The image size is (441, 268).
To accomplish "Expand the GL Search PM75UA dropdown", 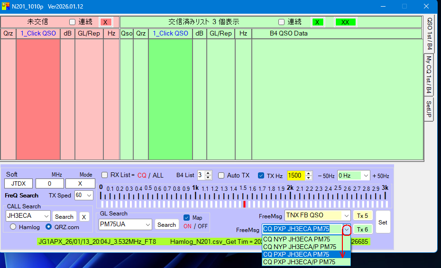I will [x=147, y=224].
